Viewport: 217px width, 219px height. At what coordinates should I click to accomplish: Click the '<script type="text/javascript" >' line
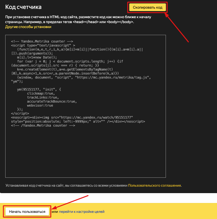(43, 45)
